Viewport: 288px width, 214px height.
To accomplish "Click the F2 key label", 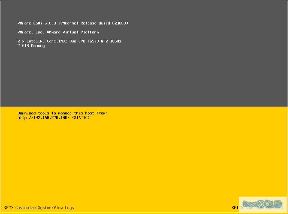I will coord(9,208).
